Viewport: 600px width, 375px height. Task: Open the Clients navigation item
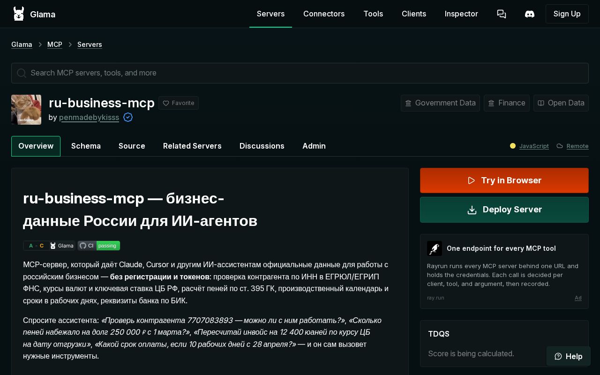pos(414,14)
